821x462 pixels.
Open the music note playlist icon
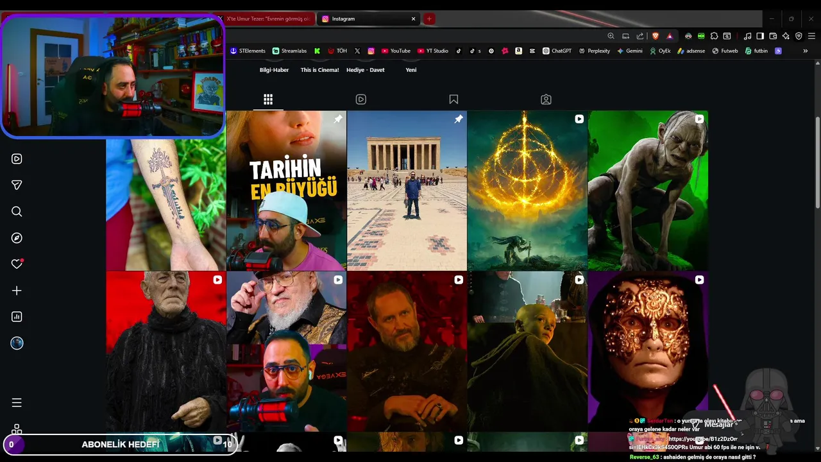coord(747,36)
